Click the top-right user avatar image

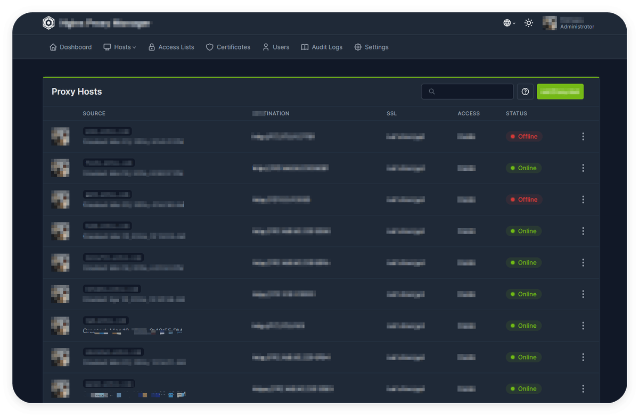tap(550, 23)
